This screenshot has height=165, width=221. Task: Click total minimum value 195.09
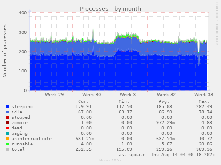(x=124, y=149)
